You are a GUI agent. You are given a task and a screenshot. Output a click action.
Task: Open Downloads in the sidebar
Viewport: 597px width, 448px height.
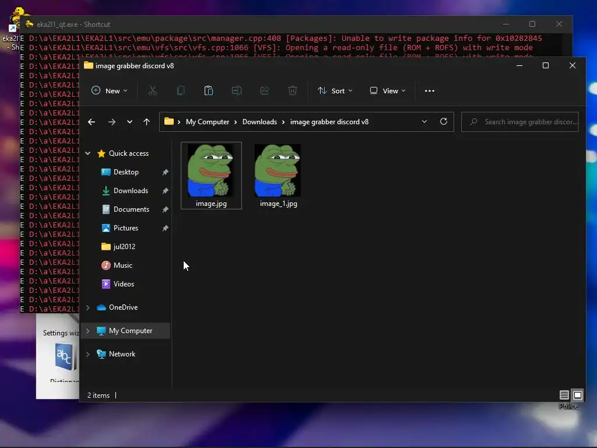point(131,191)
